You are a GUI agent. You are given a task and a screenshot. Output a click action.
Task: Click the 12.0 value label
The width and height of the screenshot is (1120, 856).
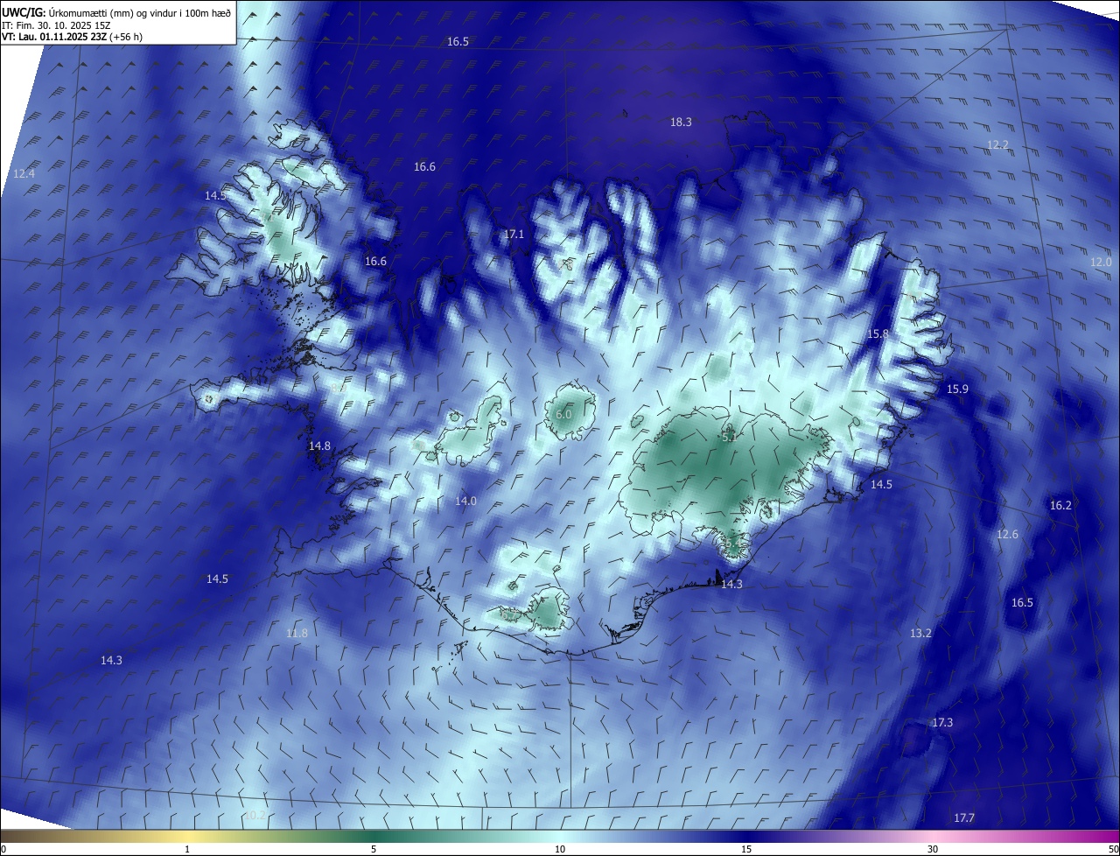pos(1101,263)
